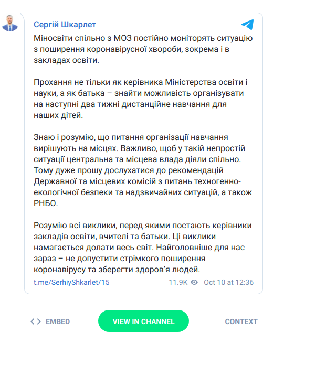This screenshot has width=315, height=365.
Task: Click the angle brackets embed icon
Action: tap(36, 321)
